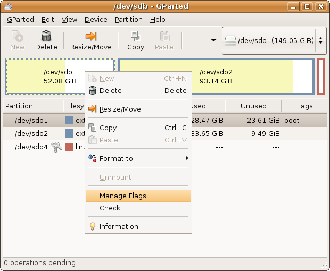Choose Information from the context menu
The width and height of the screenshot is (330, 271).
click(138, 226)
